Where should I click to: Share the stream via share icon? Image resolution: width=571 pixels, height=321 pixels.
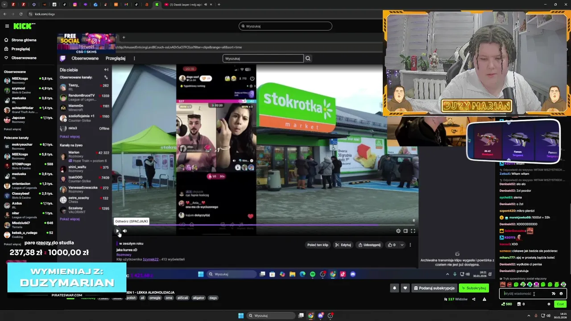474,299
